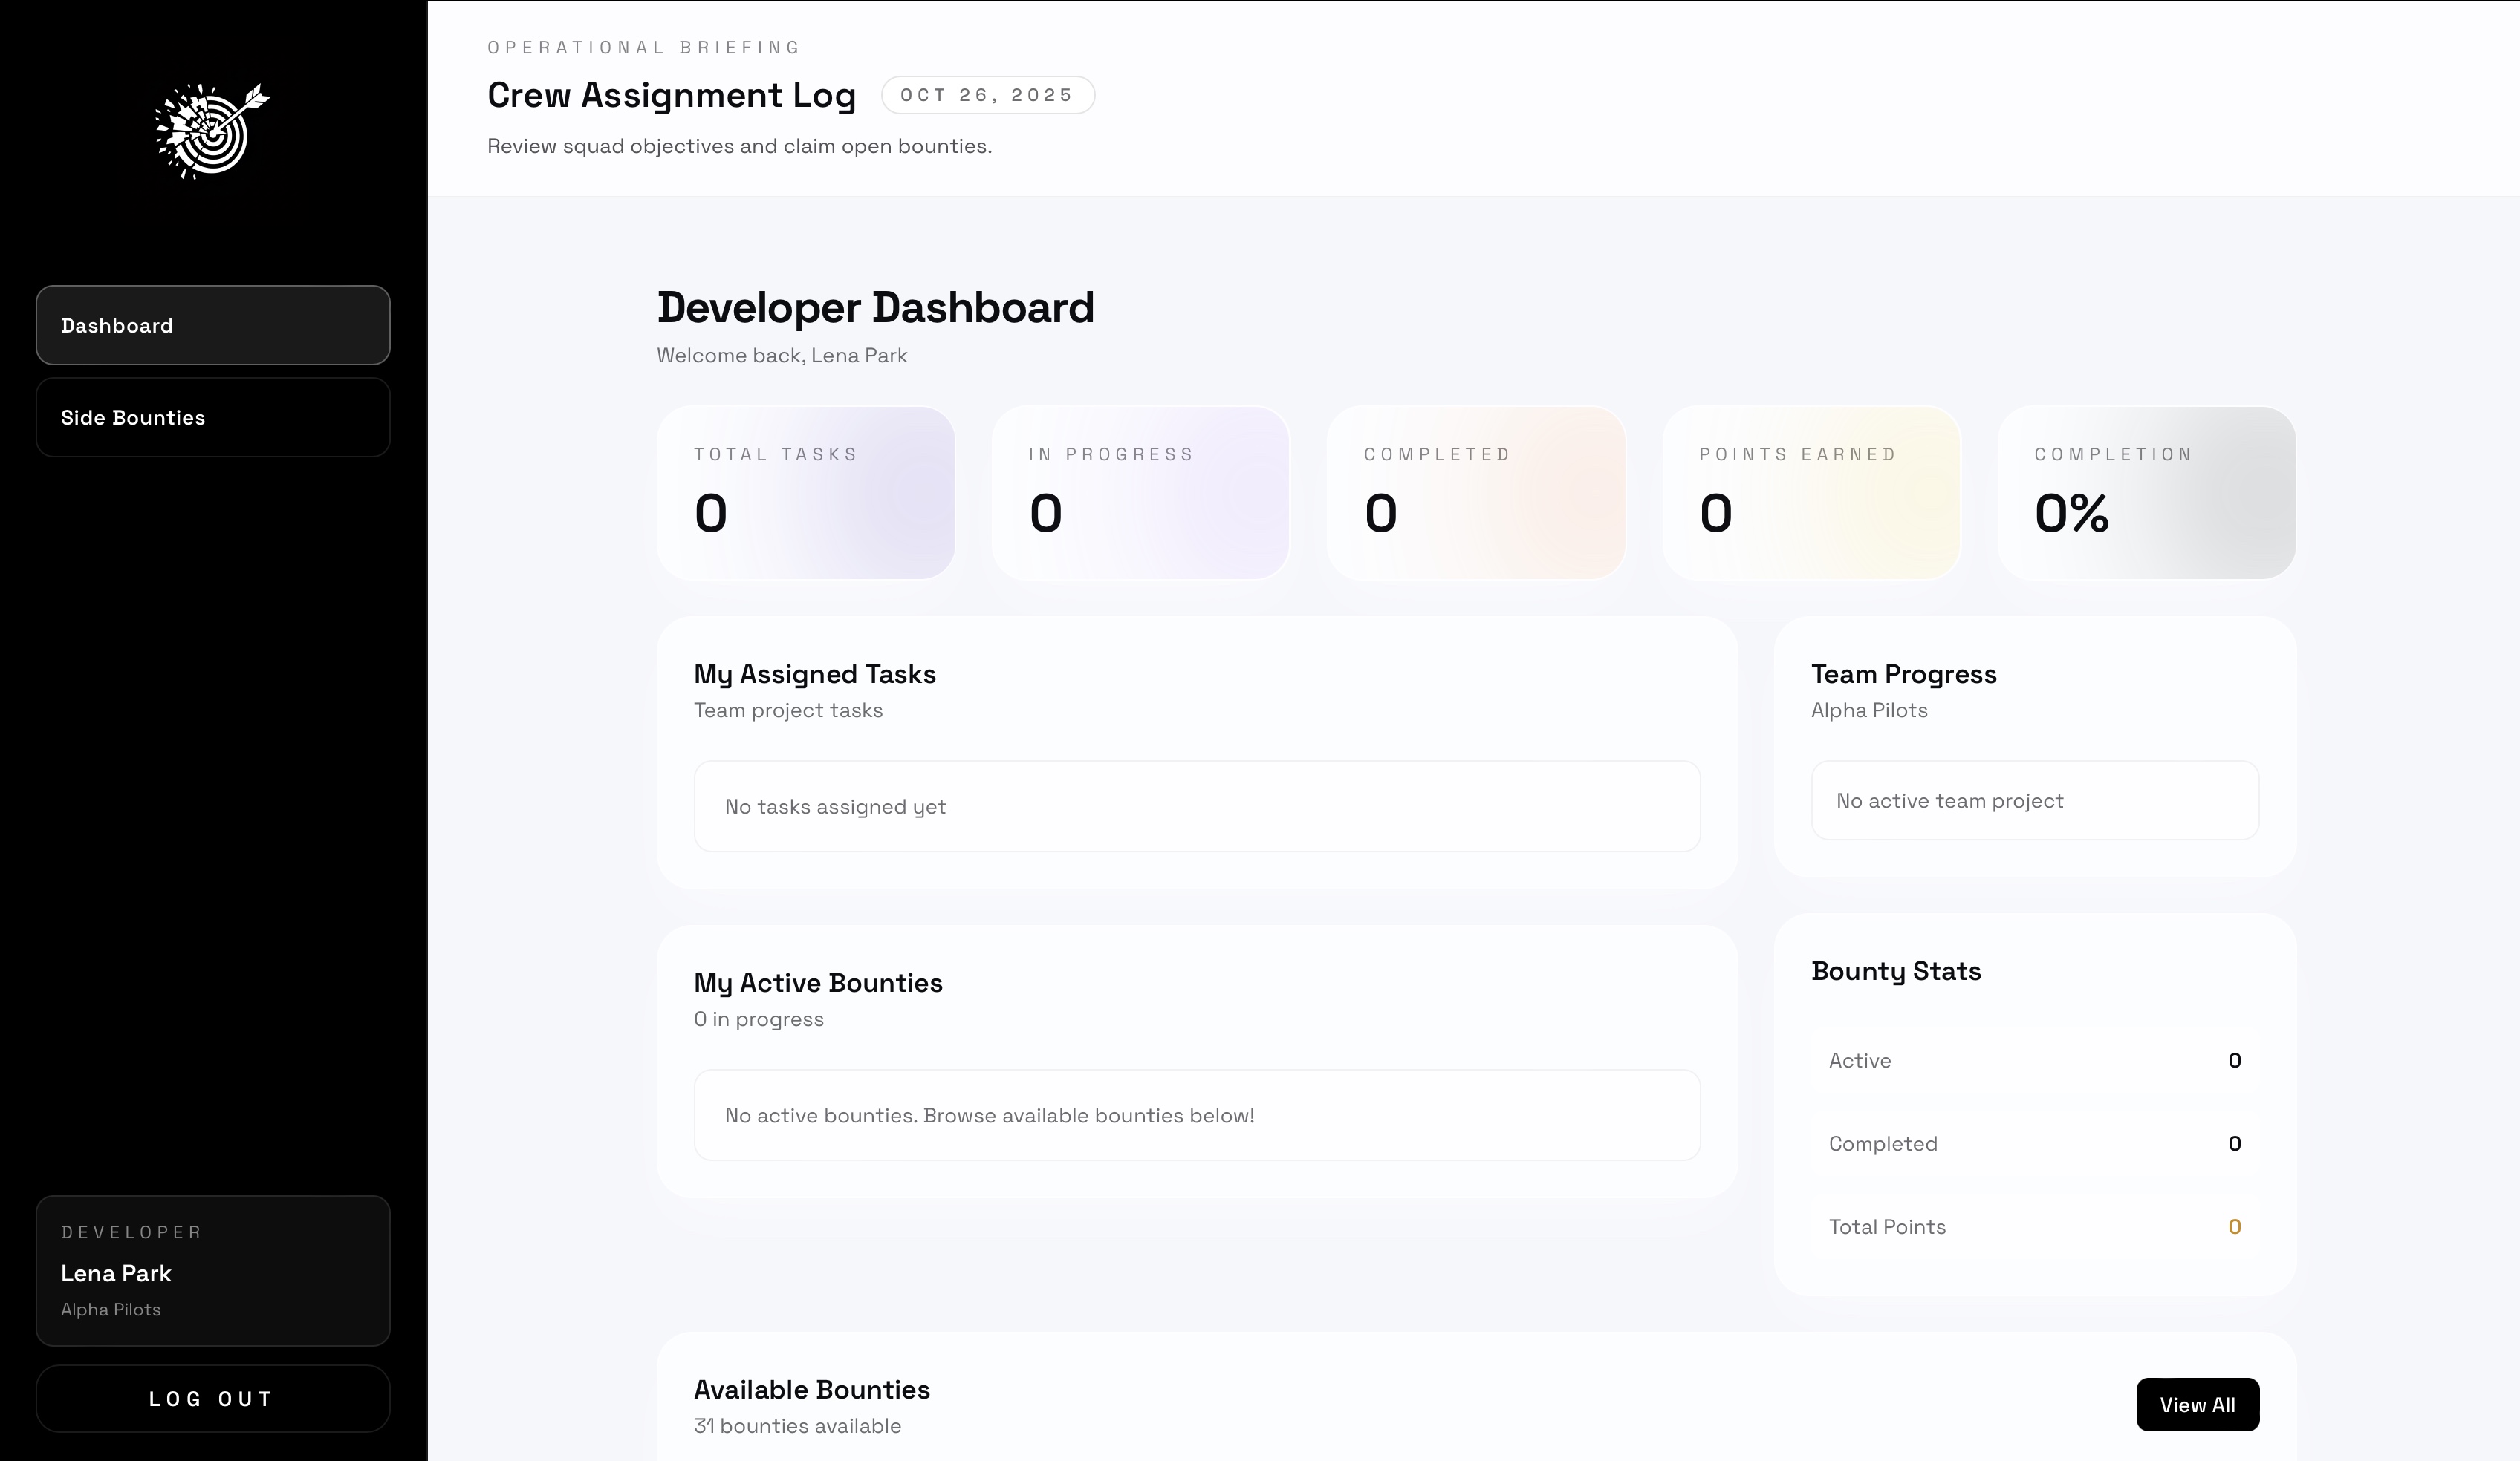Click the Total Points row in Bounty Stats
The height and width of the screenshot is (1461, 2520).
point(2034,1226)
